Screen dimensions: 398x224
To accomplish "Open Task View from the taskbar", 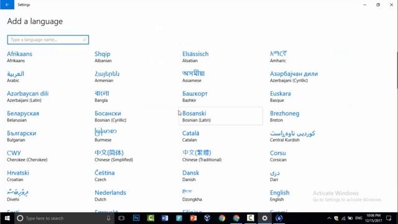I will coord(121,218).
